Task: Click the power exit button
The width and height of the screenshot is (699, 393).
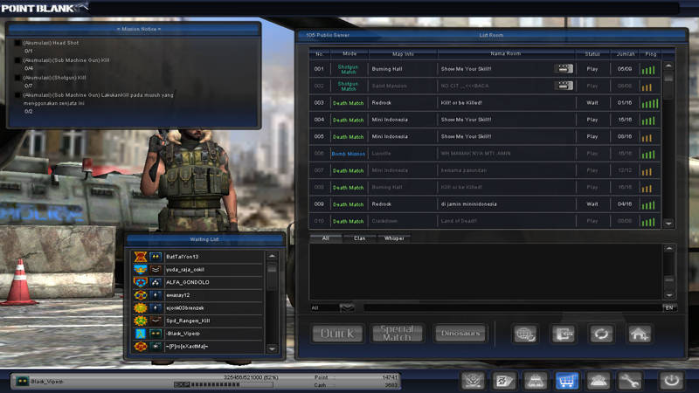Action: [671, 381]
